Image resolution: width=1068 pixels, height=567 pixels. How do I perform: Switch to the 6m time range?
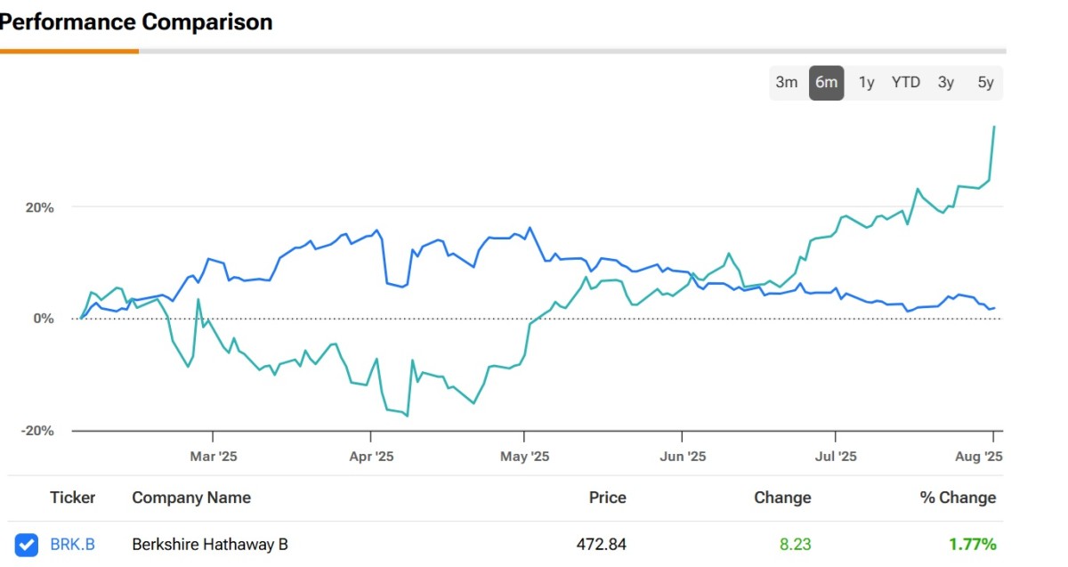[x=826, y=83]
